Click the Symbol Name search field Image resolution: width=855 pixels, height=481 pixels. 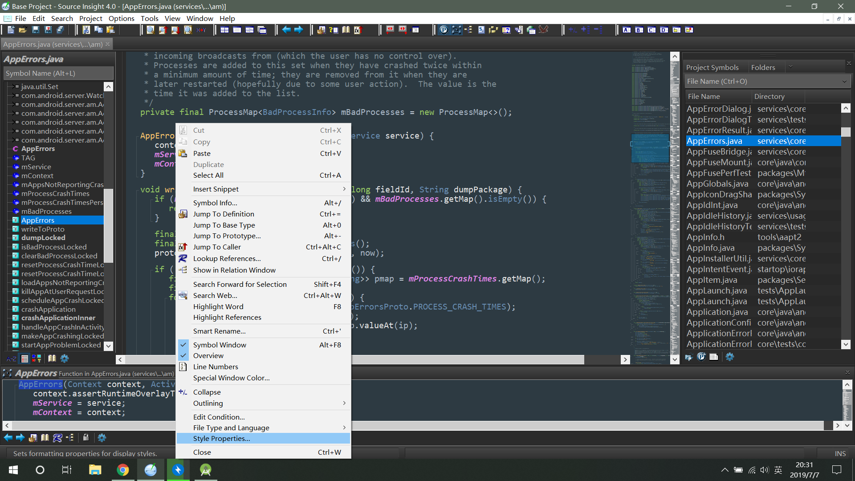[x=58, y=73]
